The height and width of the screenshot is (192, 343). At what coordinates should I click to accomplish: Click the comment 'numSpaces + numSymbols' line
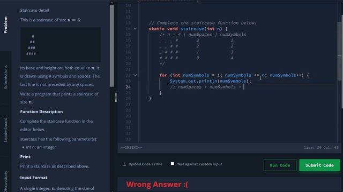pyautogui.click(x=205, y=87)
